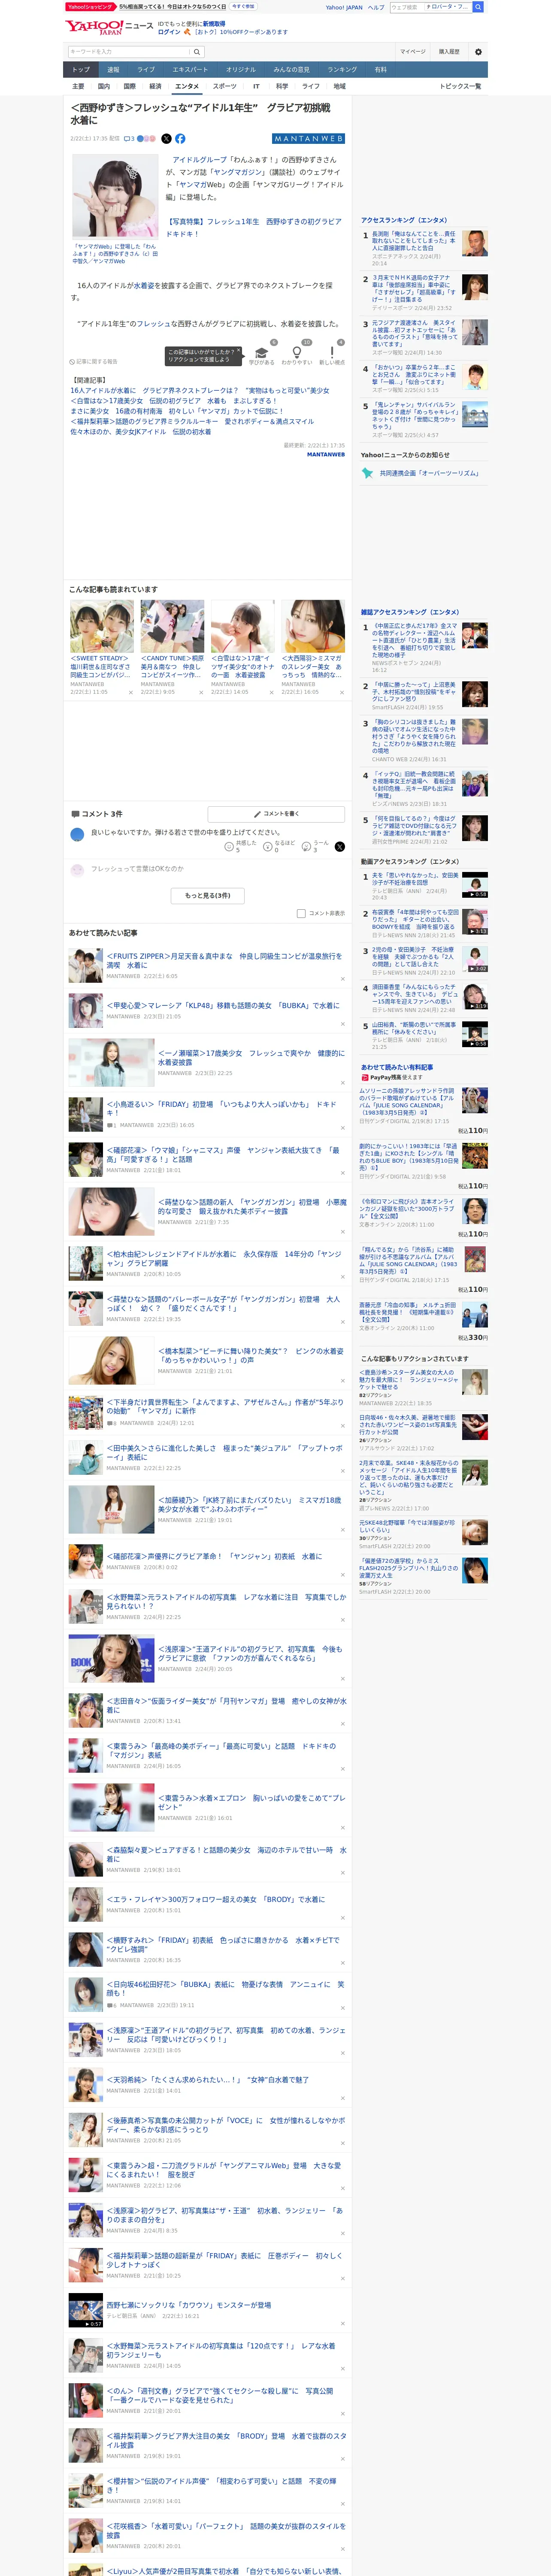The height and width of the screenshot is (2576, 551).
Task: Open the 有料 tab
Action: pyautogui.click(x=380, y=69)
